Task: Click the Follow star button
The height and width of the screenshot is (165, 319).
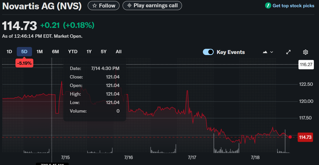Action: 103,6
